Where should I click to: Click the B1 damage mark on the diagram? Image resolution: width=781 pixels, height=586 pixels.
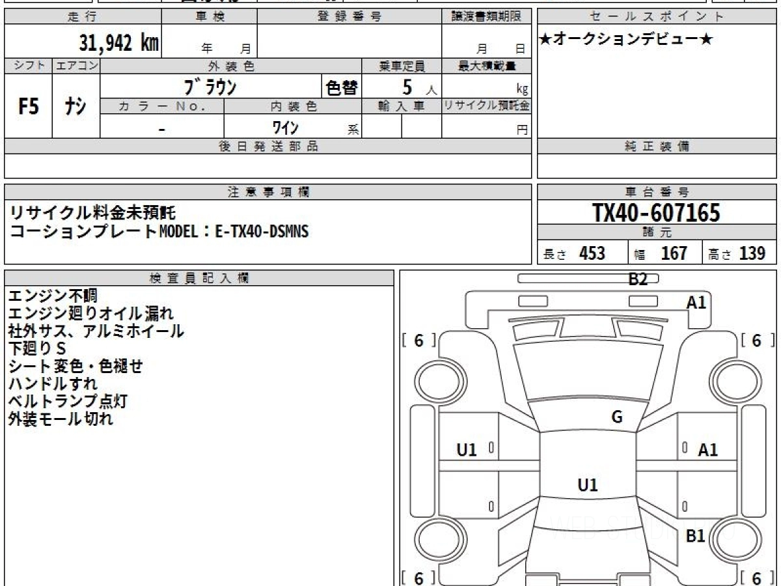click(x=696, y=537)
